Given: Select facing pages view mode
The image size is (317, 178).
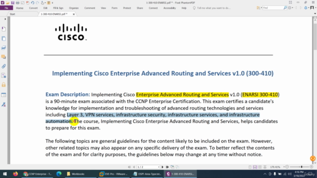Looking at the screenshot, I should click(260, 167).
